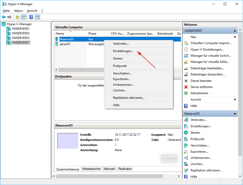The width and height of the screenshot is (243, 185).
Task: Click Aktionen pane scroll-down arrow
Action: 240,176
